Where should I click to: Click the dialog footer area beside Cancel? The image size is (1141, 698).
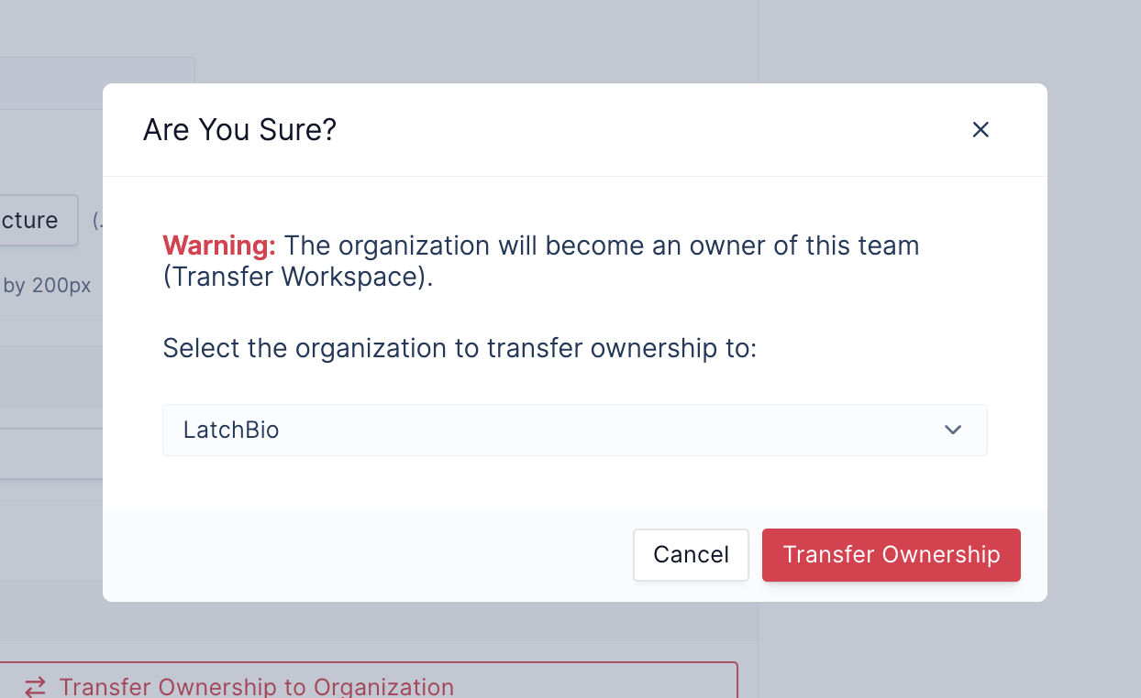click(367, 555)
